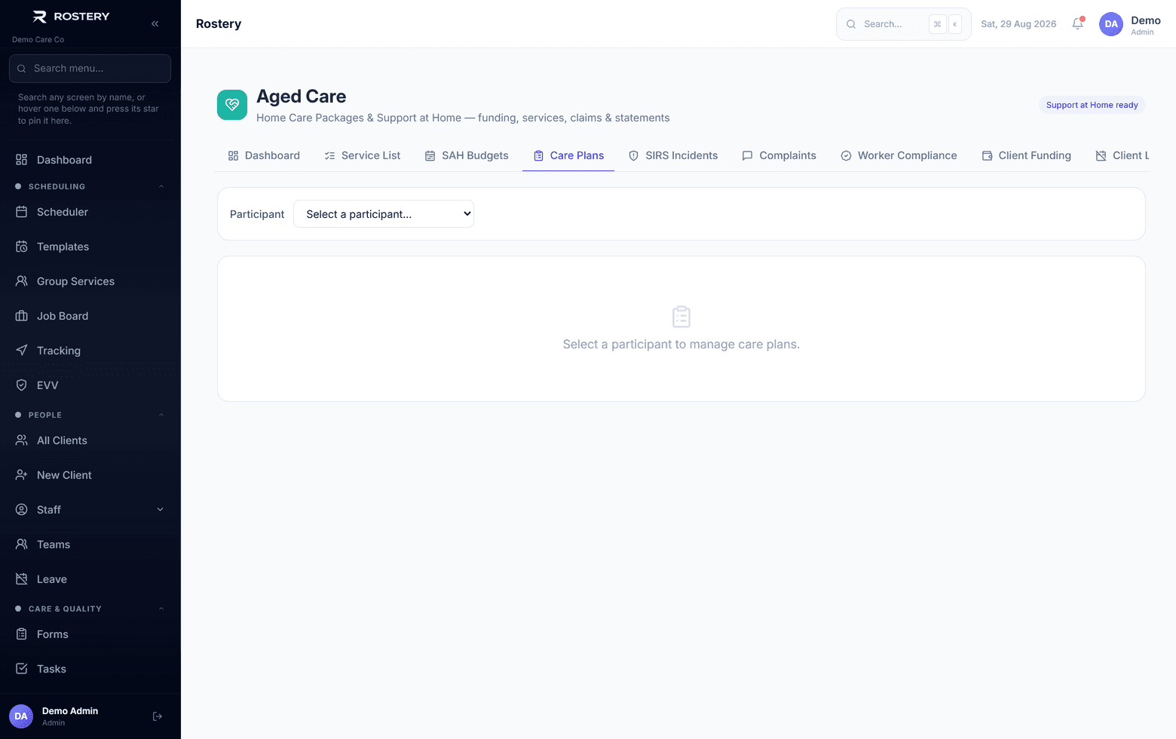Switch to the SAH Budgets tab
The height and width of the screenshot is (739, 1176).
coord(467,155)
